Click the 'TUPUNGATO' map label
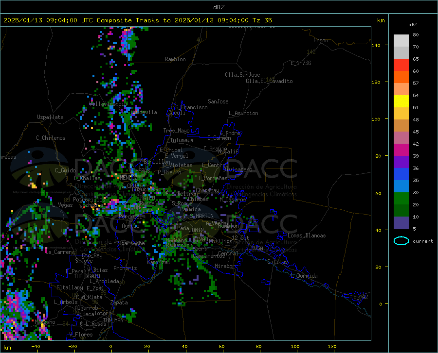The height and width of the screenshot is (353, 438). [x=87, y=276]
